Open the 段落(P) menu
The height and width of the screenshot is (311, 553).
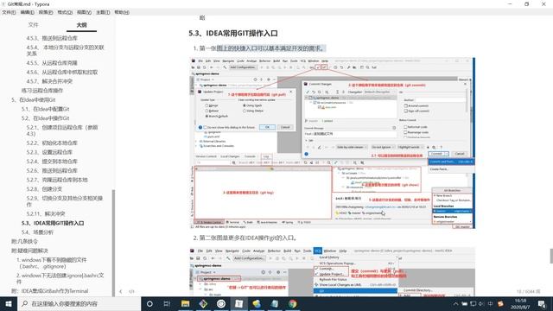coord(46,12)
